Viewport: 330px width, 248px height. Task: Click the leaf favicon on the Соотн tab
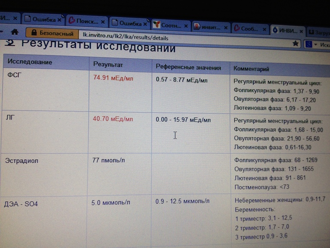(156, 24)
